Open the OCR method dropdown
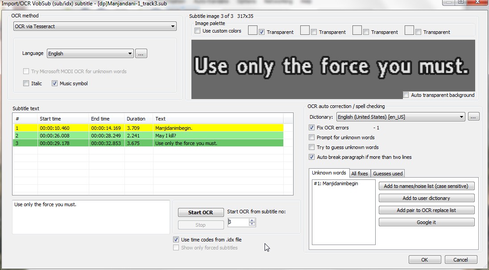The width and height of the screenshot is (489, 270). 95,26
